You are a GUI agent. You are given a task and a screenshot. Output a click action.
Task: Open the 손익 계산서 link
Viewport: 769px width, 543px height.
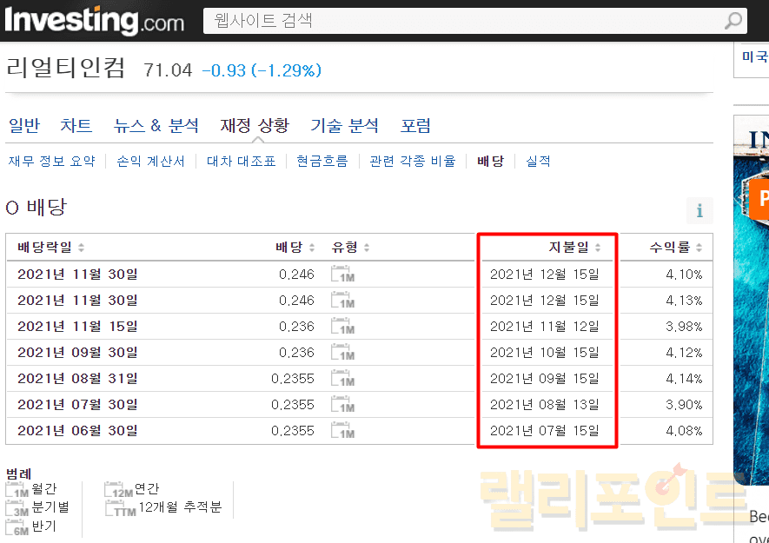coord(150,162)
